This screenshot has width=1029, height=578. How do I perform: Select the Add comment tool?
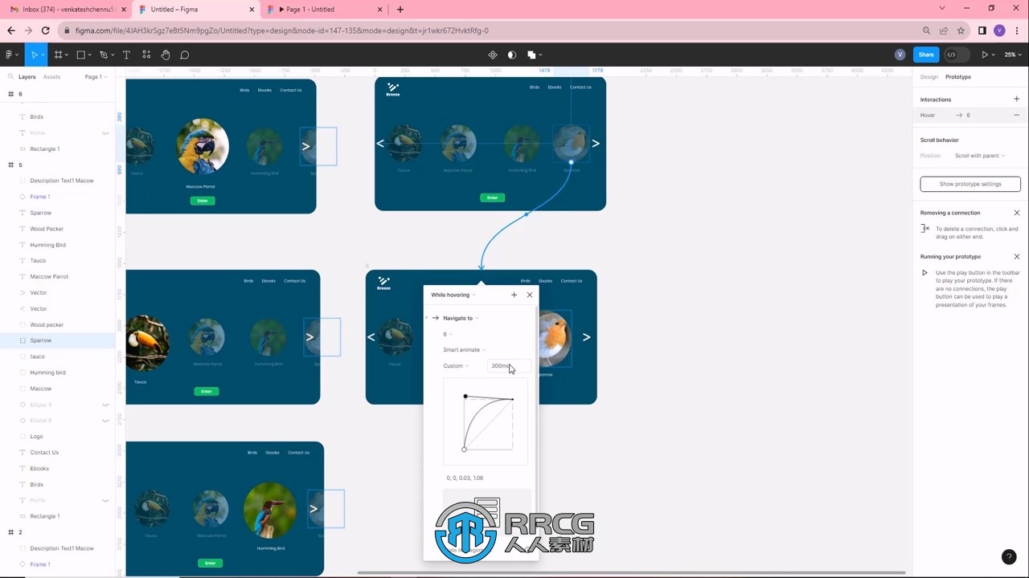pyautogui.click(x=184, y=55)
